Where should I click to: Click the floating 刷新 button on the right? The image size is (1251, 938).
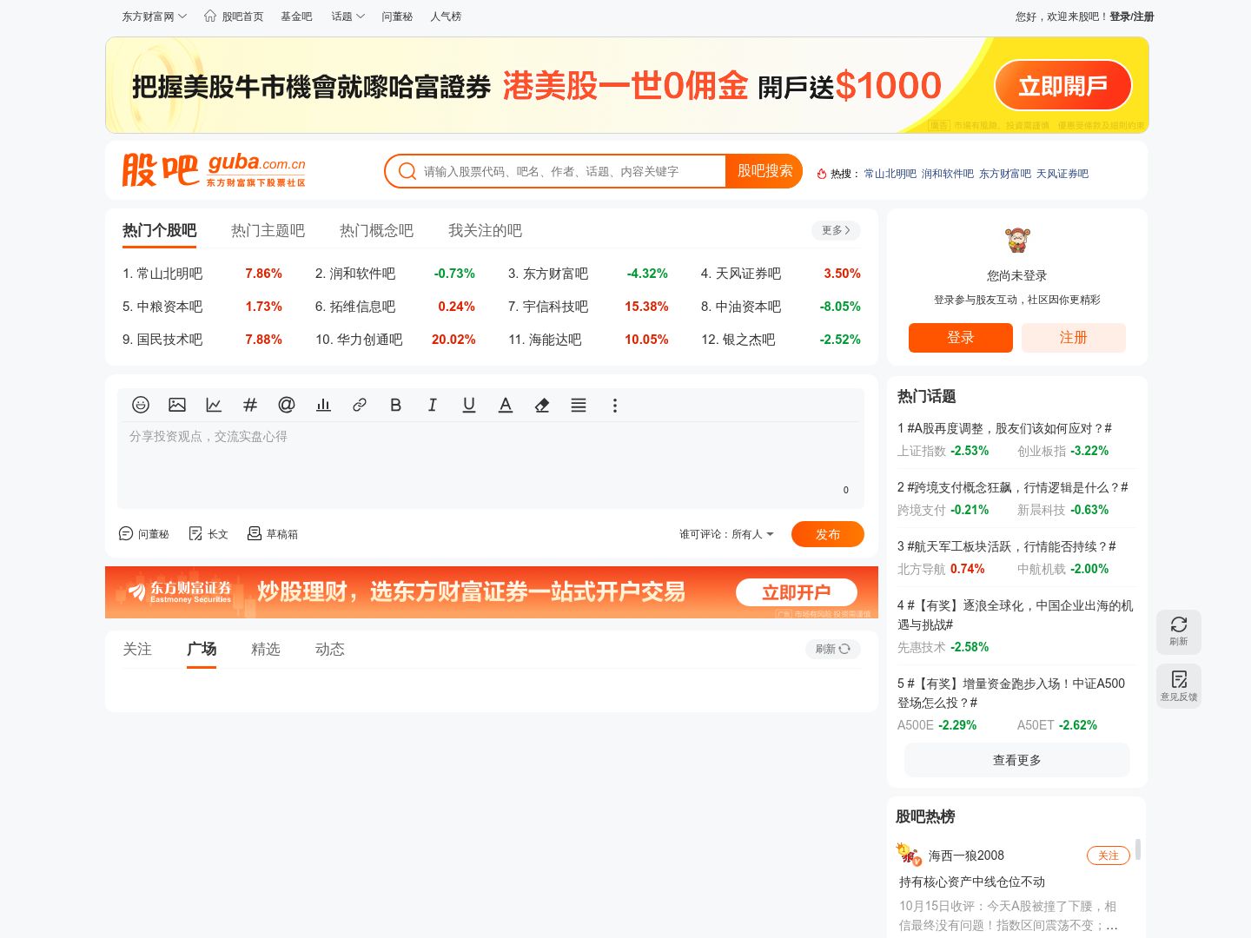point(1179,631)
